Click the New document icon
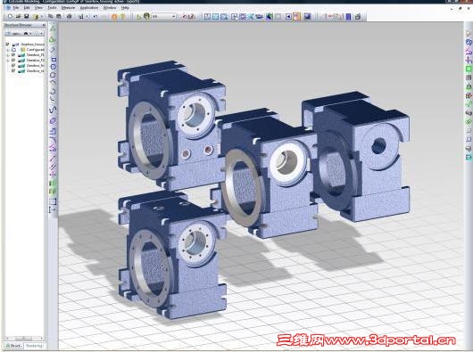 click(x=10, y=17)
